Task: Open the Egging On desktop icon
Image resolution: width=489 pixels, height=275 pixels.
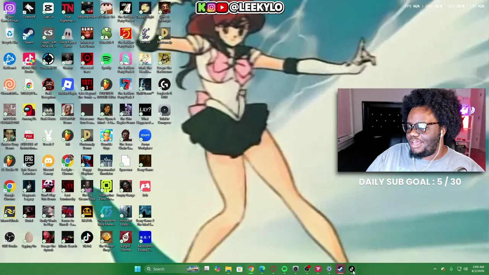Action: pyautogui.click(x=29, y=240)
